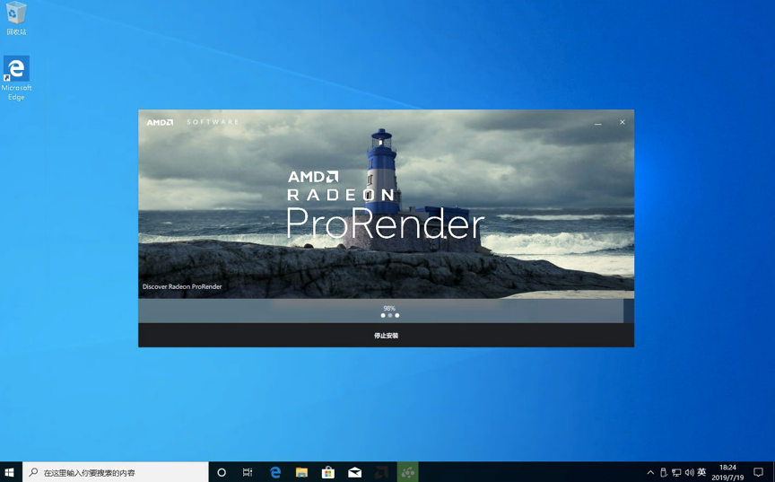Close the AMD Software installer window
Image resolution: width=775 pixels, height=482 pixels.
click(x=623, y=122)
